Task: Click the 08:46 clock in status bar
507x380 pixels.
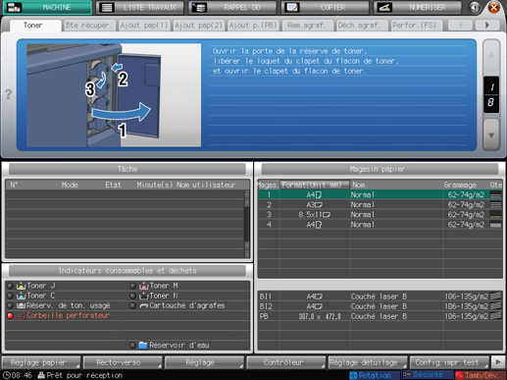Action: [x=18, y=375]
